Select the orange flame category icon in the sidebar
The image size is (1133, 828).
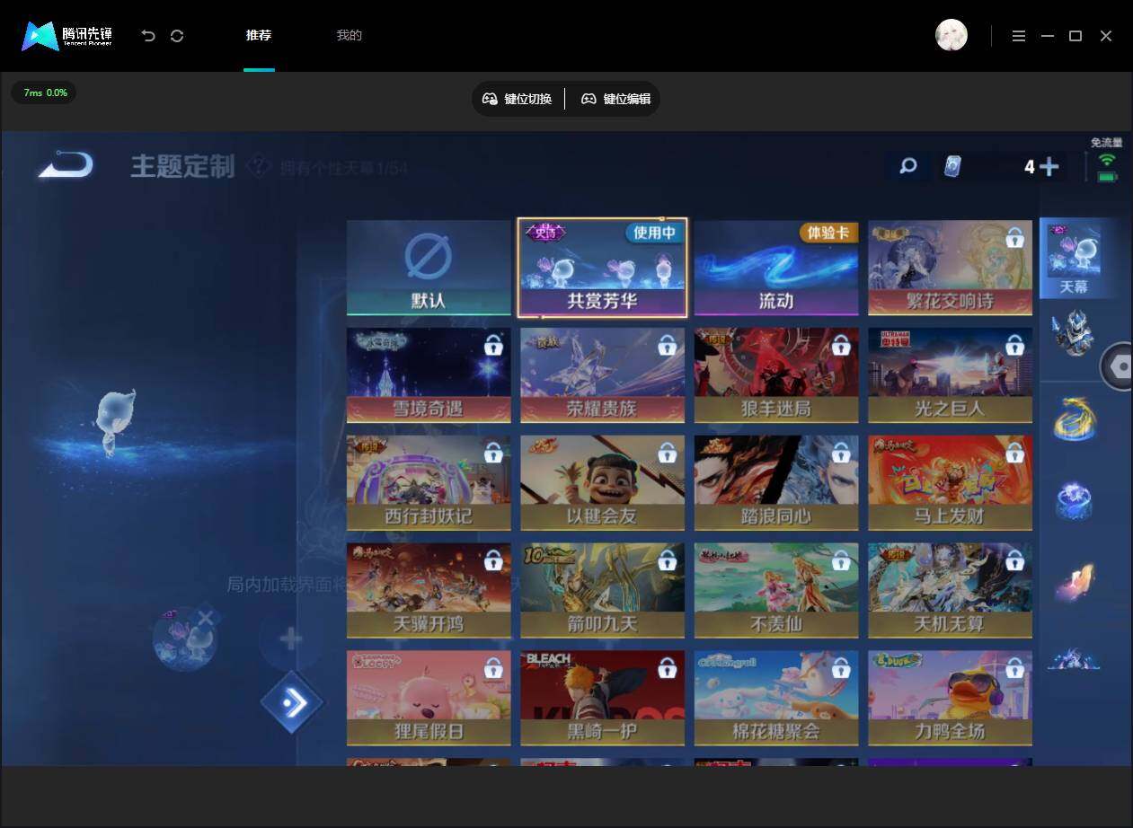[x=1074, y=581]
